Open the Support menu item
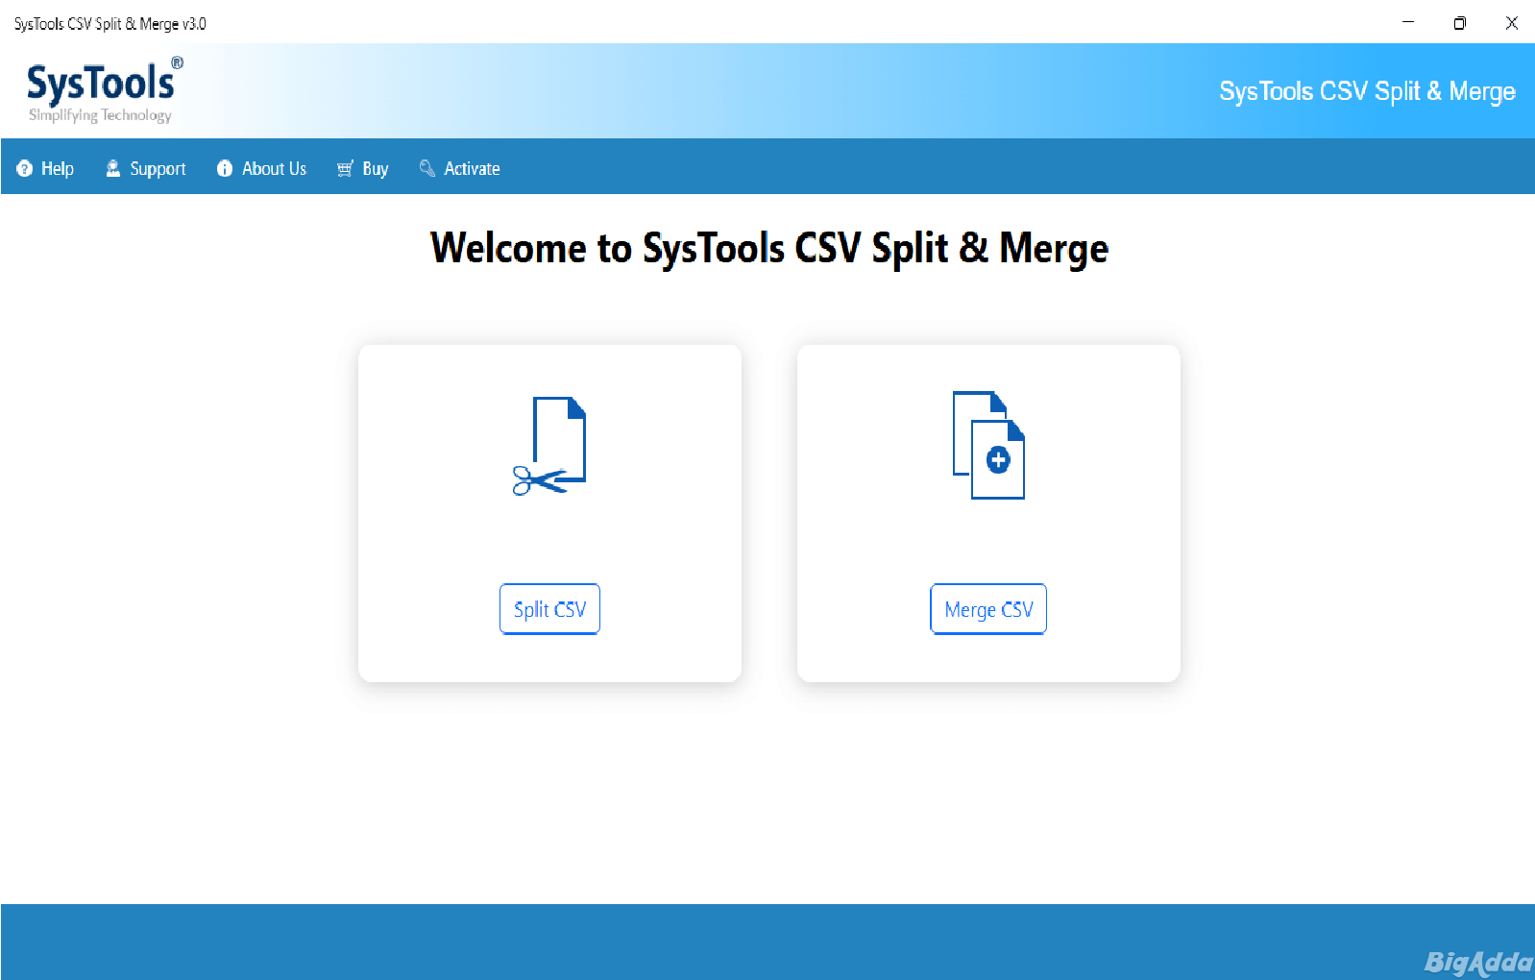1535x980 pixels. pyautogui.click(x=146, y=169)
